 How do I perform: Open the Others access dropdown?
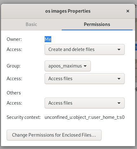click(84, 103)
